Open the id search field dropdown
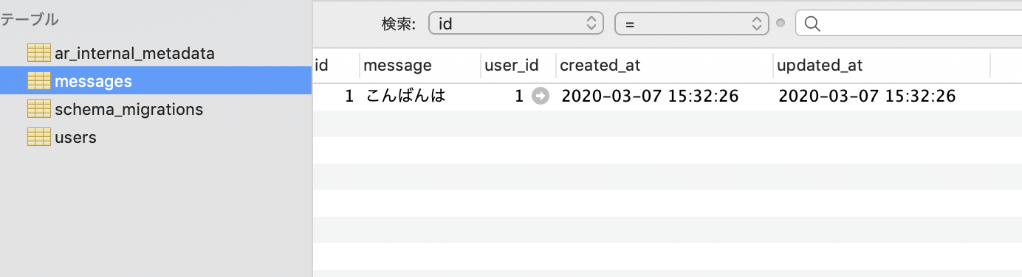 [516, 24]
